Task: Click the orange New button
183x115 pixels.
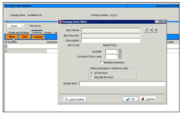Action: tap(12, 37)
